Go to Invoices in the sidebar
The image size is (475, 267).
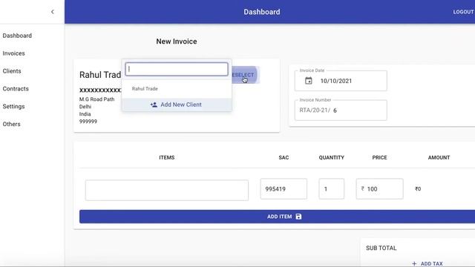click(x=13, y=53)
